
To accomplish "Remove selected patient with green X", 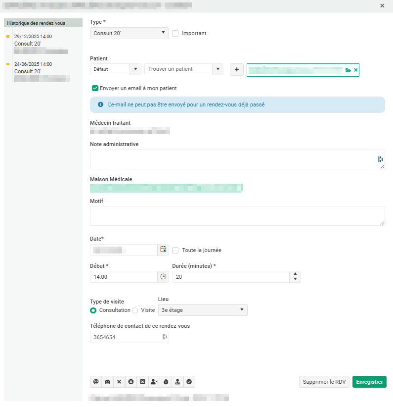I will click(356, 70).
